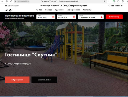This screenshot has width=128, height=97.
Task: Click the 'Гарантированное заселение' text
Action: click(x=15, y=18)
